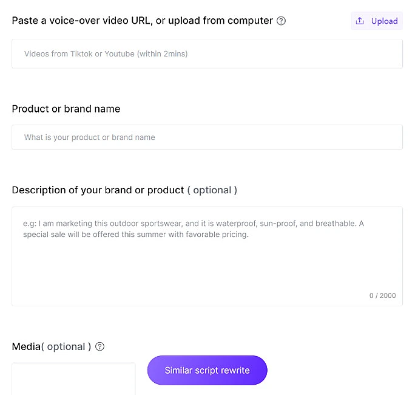Click the help icon beside voice-over URL heading
Screen dimensions: 418x395
pos(281,21)
